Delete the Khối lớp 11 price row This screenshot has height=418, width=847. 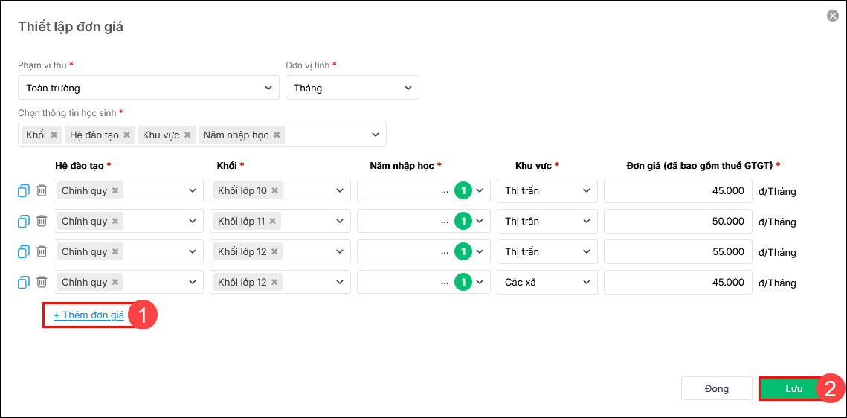click(42, 222)
